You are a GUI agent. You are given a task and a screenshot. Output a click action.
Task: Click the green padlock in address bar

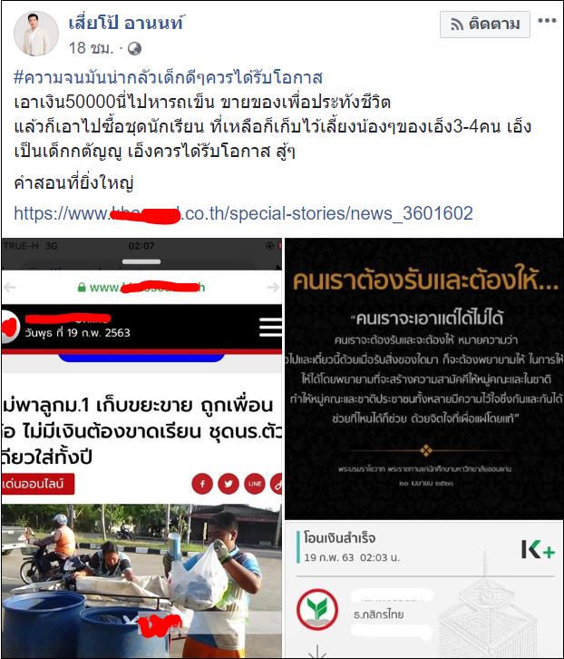click(82, 288)
